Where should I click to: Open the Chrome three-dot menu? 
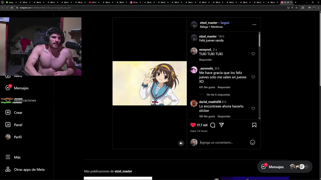tap(318, 8)
